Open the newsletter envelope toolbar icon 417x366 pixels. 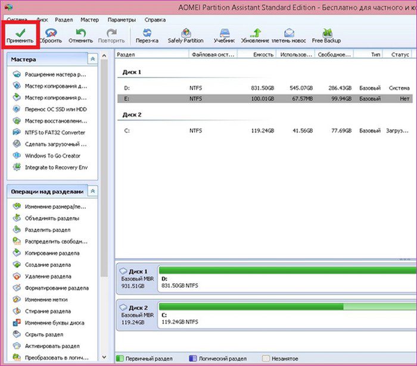pos(289,36)
